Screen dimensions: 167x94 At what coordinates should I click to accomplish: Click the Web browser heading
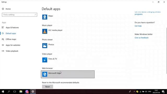click(x=47, y=68)
